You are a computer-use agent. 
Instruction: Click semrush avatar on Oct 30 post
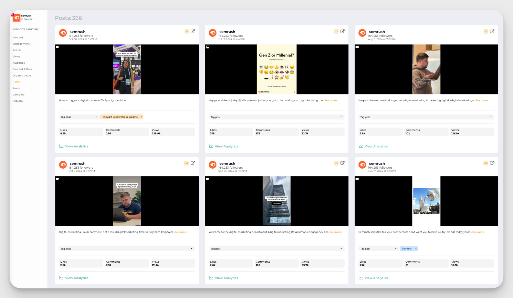pyautogui.click(x=63, y=33)
